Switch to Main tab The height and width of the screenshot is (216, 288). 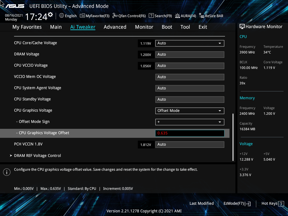pyautogui.click(x=56, y=27)
